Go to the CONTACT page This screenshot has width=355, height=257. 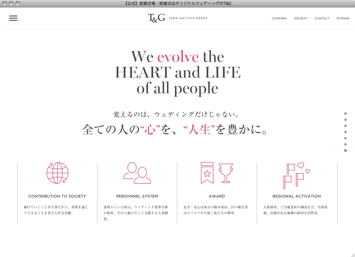[322, 18]
